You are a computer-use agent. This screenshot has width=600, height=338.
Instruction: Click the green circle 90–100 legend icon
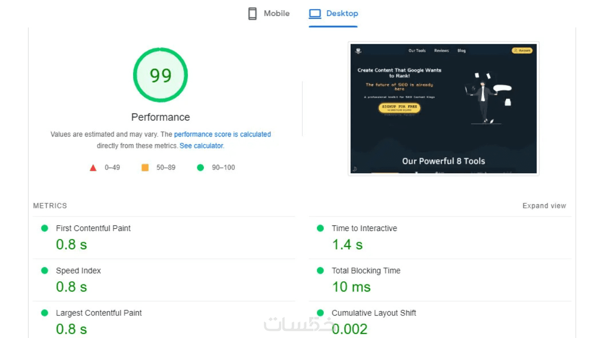(201, 168)
